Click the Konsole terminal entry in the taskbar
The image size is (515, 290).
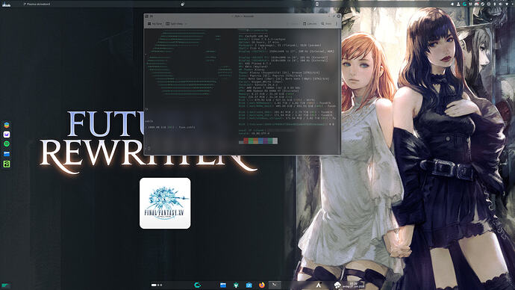[275, 285]
